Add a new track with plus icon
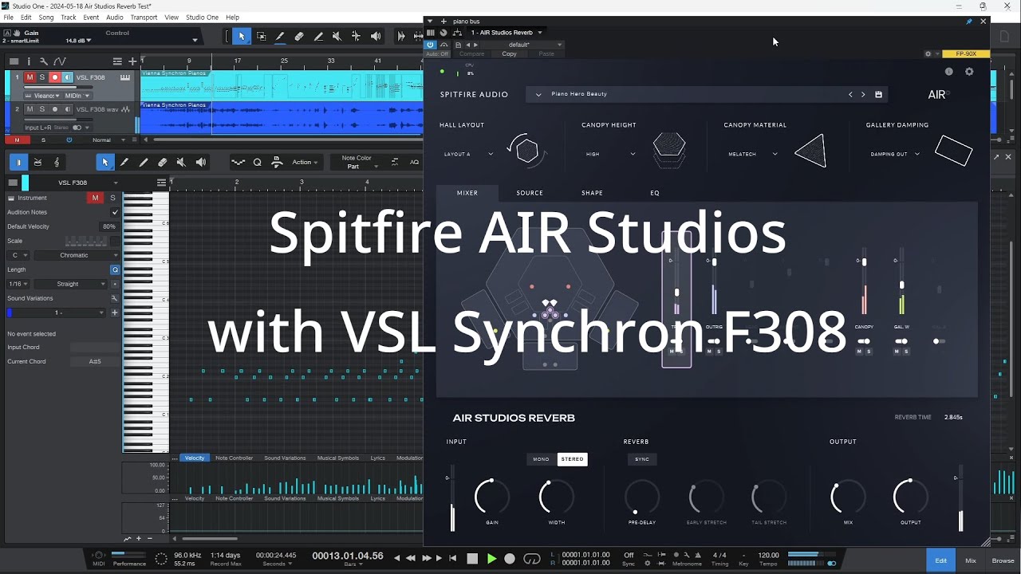Image resolution: width=1021 pixels, height=574 pixels. tap(131, 61)
